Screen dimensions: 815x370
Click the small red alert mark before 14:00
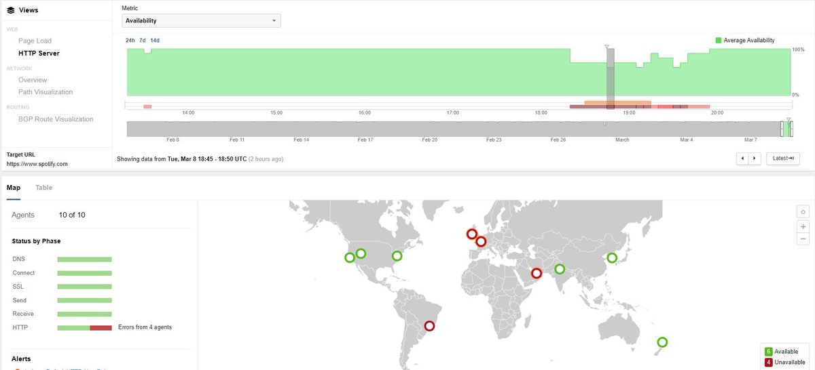click(x=147, y=106)
